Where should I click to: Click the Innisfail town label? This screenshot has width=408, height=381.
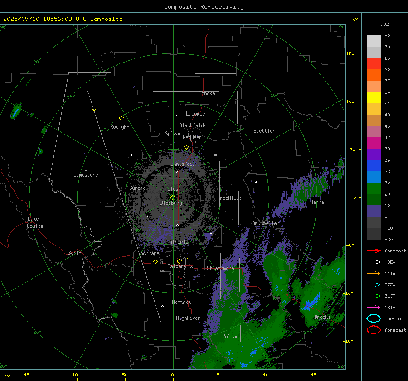[x=183, y=164]
